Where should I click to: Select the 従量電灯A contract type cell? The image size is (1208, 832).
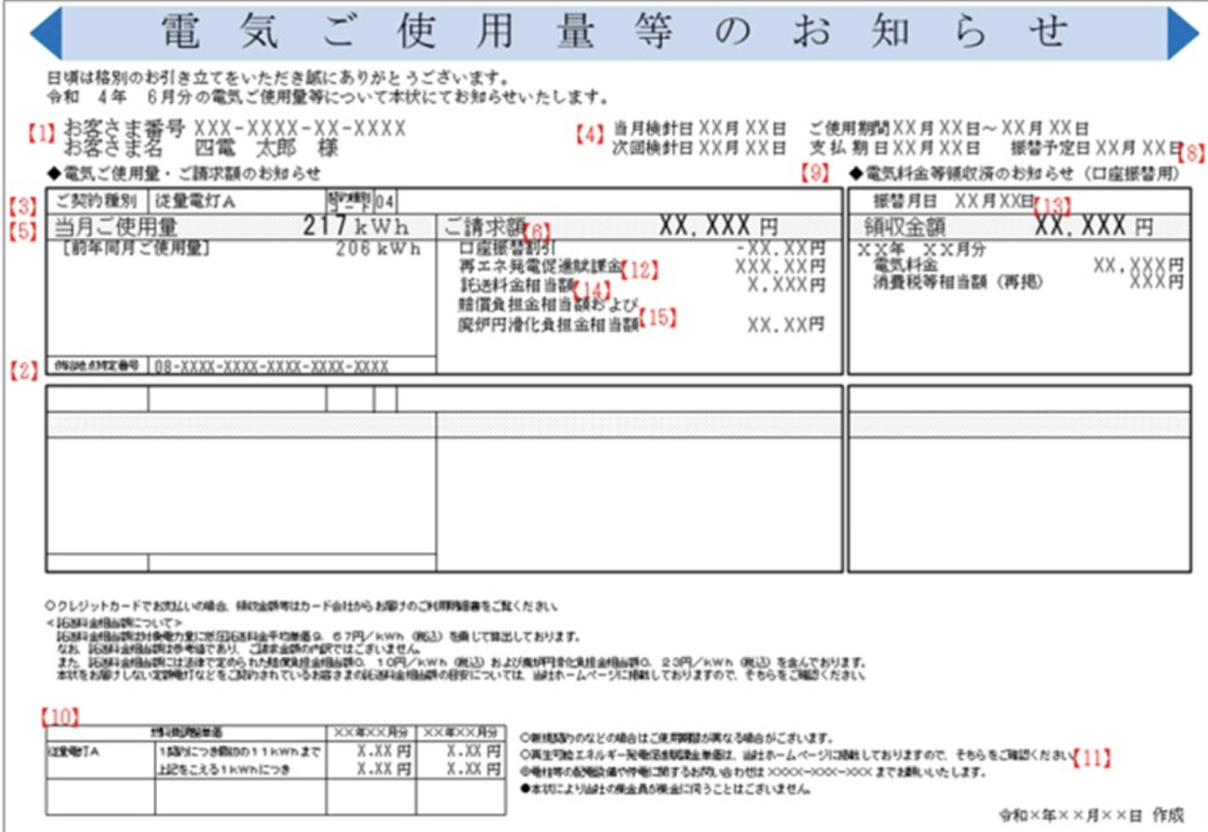(196, 201)
